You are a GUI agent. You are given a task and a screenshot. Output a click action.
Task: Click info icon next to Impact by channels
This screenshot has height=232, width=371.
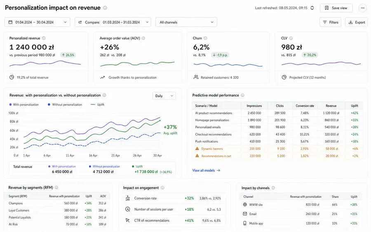tap(273, 188)
